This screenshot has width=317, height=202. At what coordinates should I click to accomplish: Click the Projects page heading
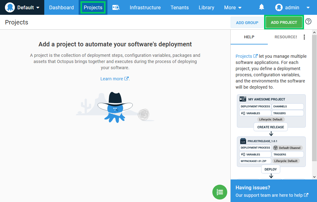pos(17,22)
